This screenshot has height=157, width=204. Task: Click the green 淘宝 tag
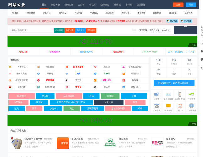pyautogui.click(x=72, y=109)
